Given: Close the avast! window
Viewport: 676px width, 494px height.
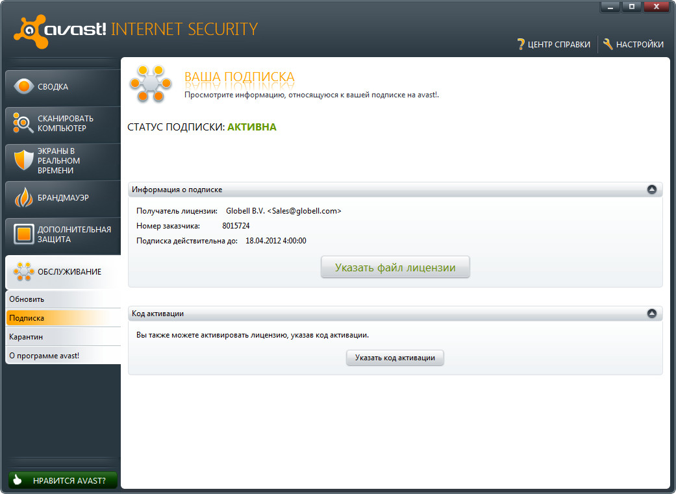Looking at the screenshot, I should pos(656,7).
